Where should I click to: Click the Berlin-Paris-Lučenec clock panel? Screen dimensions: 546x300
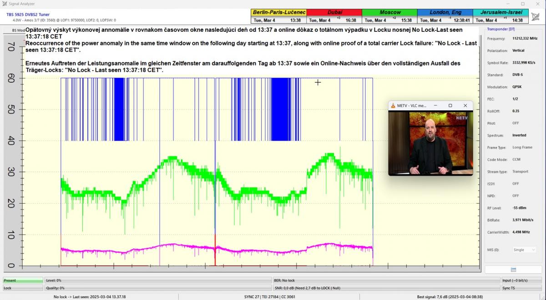[x=278, y=16]
